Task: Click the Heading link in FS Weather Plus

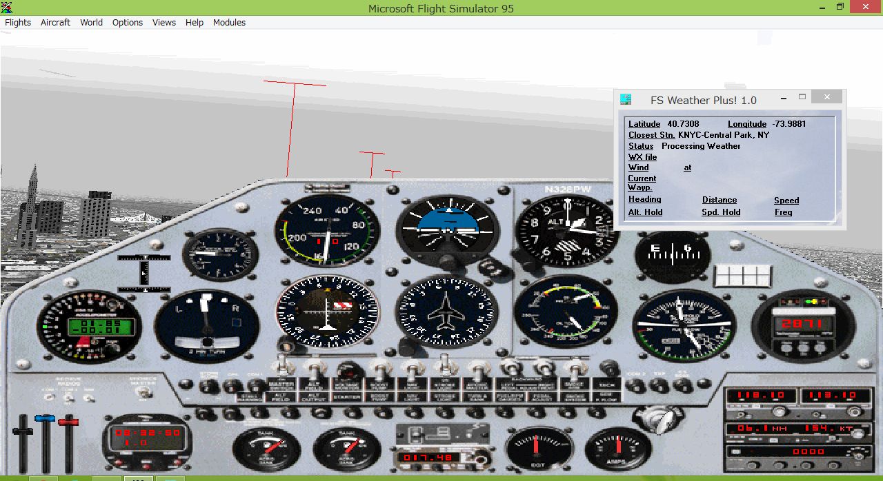Action: pos(644,199)
